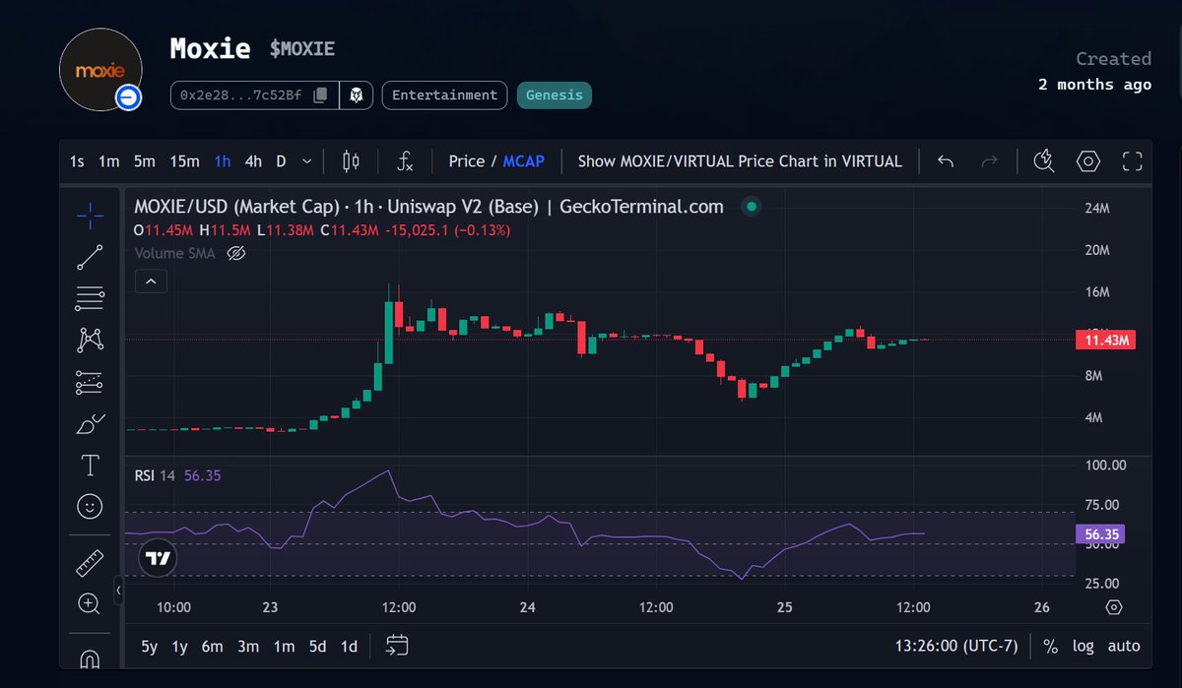Click the Genesis badge
This screenshot has height=688, width=1182.
point(555,95)
